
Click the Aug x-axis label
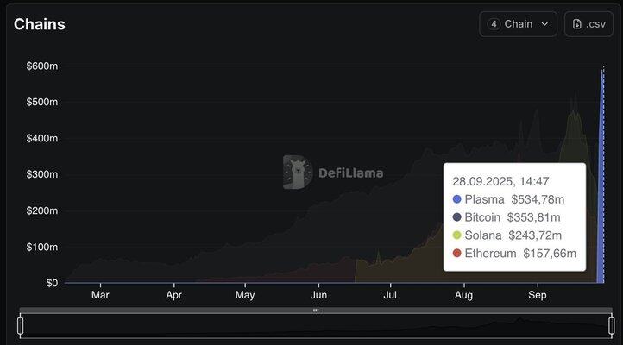[463, 295]
